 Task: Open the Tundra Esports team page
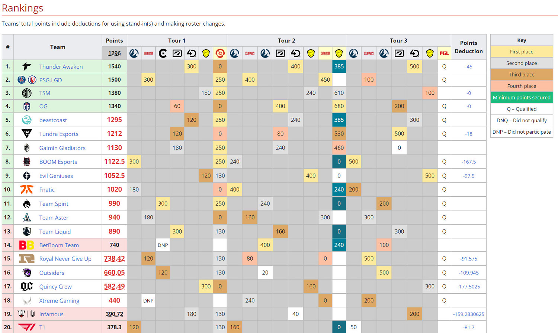(58, 134)
